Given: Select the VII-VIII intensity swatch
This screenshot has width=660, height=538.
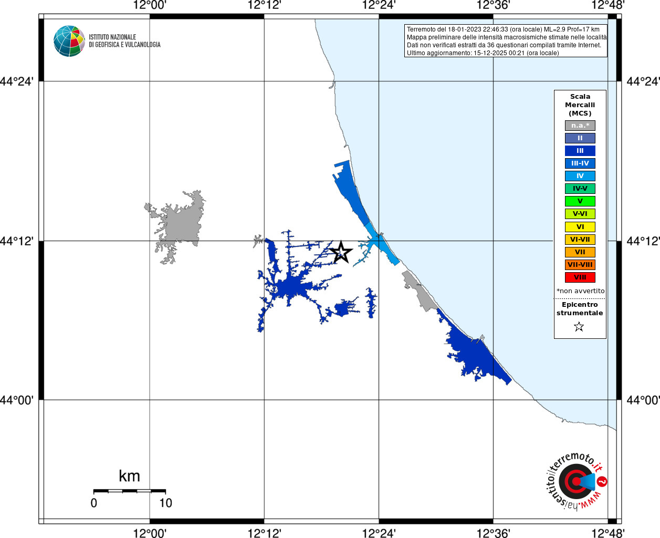Looking at the screenshot, I should 580,265.
